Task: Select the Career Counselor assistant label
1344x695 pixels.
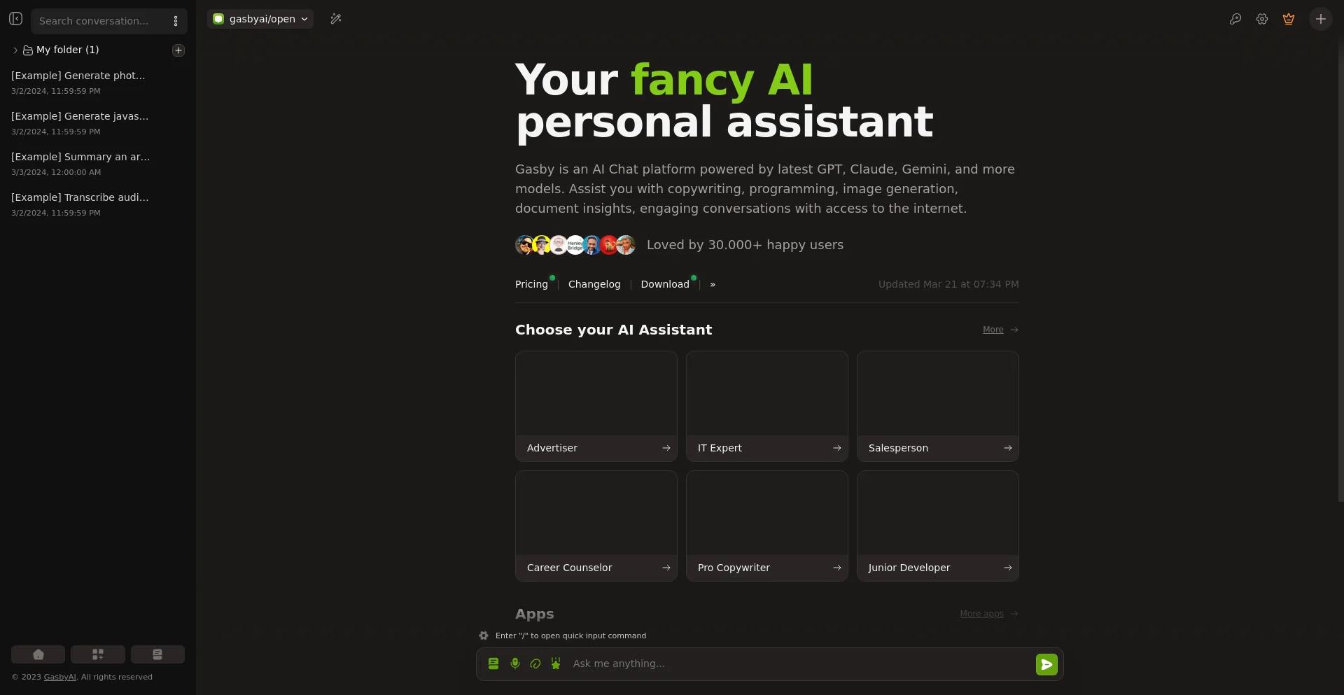Action: pyautogui.click(x=569, y=568)
